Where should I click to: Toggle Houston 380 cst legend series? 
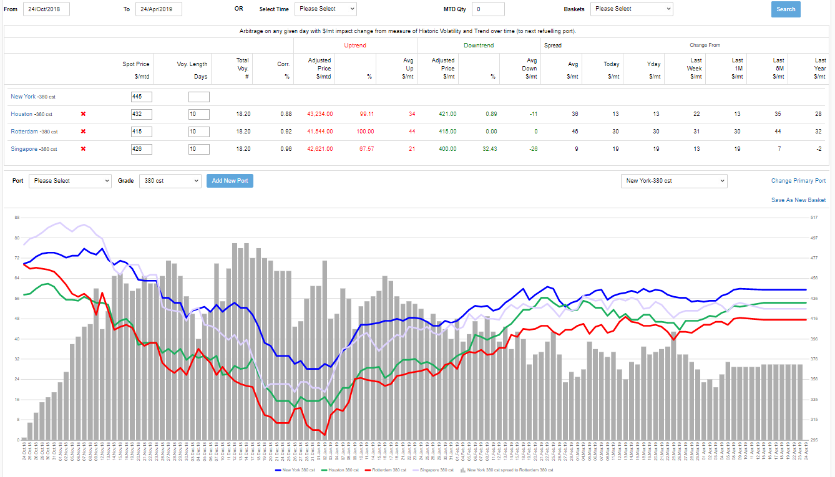340,470
